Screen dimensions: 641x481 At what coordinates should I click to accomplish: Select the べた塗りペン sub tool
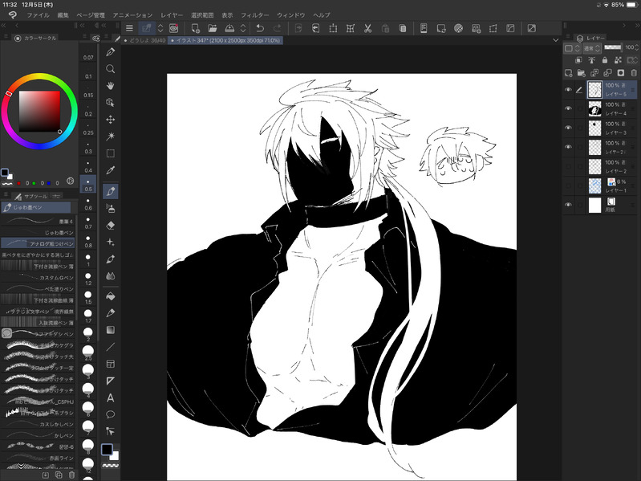(x=38, y=289)
